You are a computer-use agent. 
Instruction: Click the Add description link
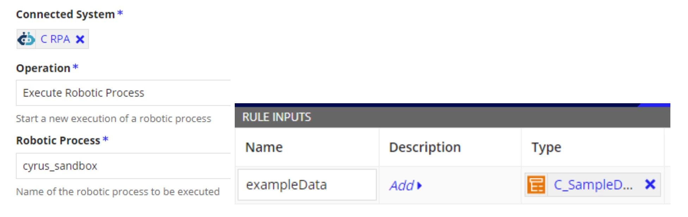[x=401, y=185]
